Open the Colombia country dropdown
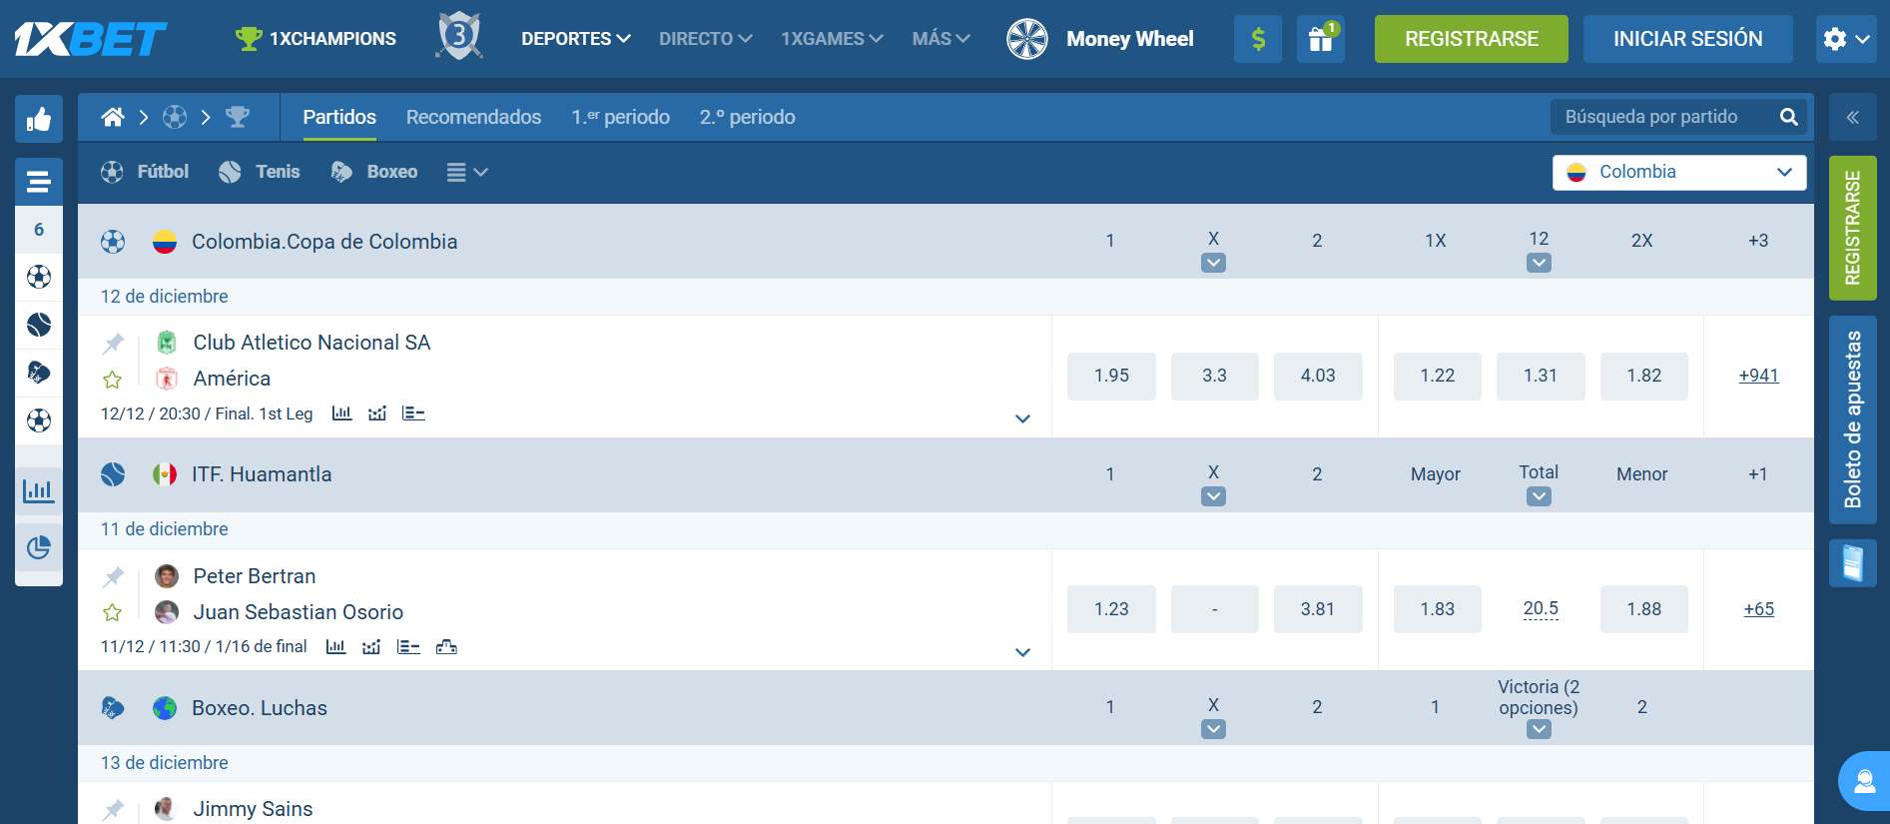Image resolution: width=1890 pixels, height=824 pixels. coord(1679,172)
